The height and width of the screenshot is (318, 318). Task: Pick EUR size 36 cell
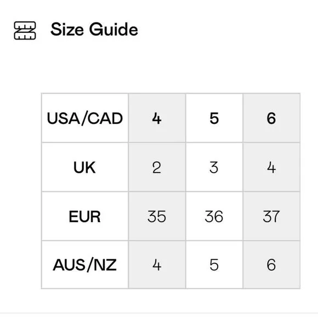(214, 217)
